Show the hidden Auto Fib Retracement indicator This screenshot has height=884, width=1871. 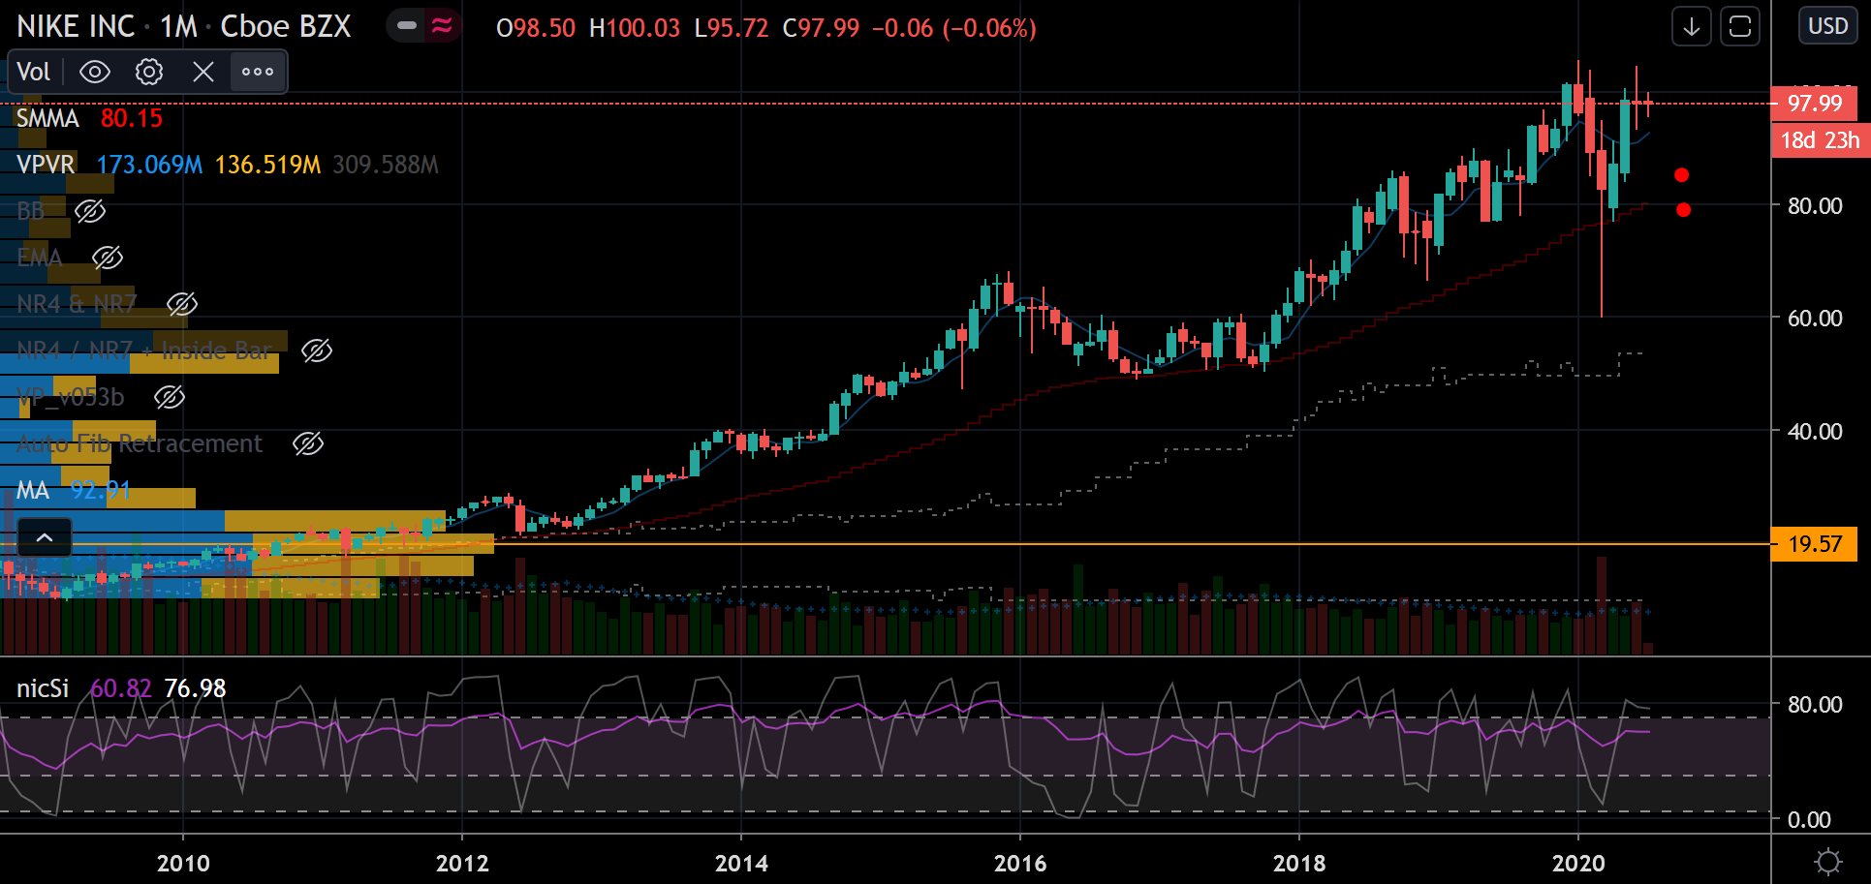308,443
